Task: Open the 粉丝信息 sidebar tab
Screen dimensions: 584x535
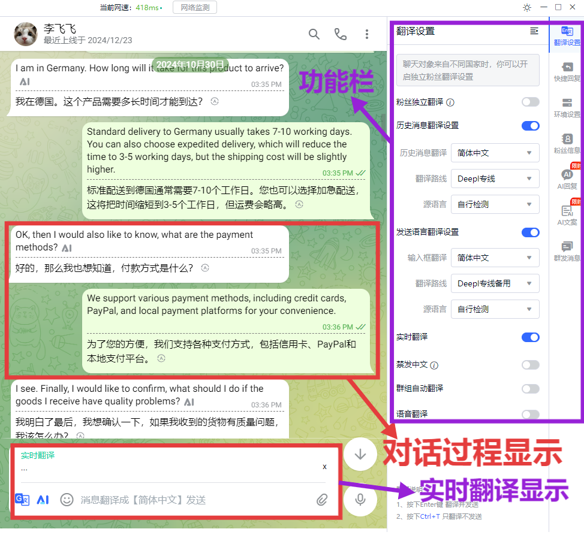Action: (x=567, y=144)
